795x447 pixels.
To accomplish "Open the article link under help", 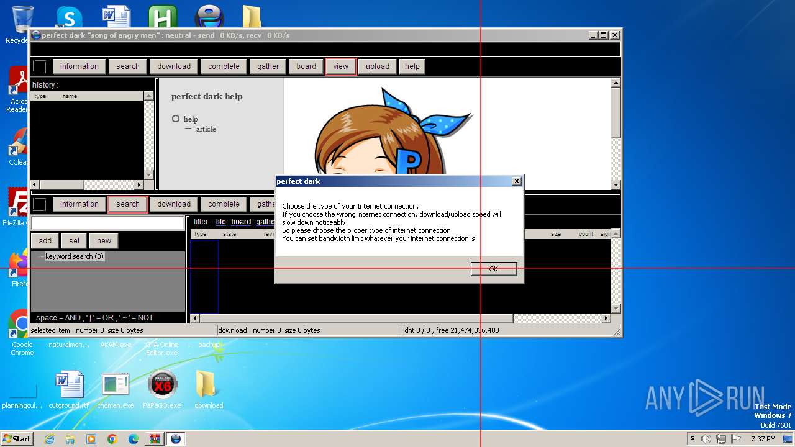I will pos(206,129).
